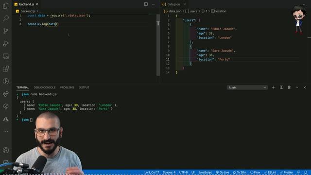The image size is (311, 175).
Task: Maximize the panel with up chevron
Action: (297, 87)
